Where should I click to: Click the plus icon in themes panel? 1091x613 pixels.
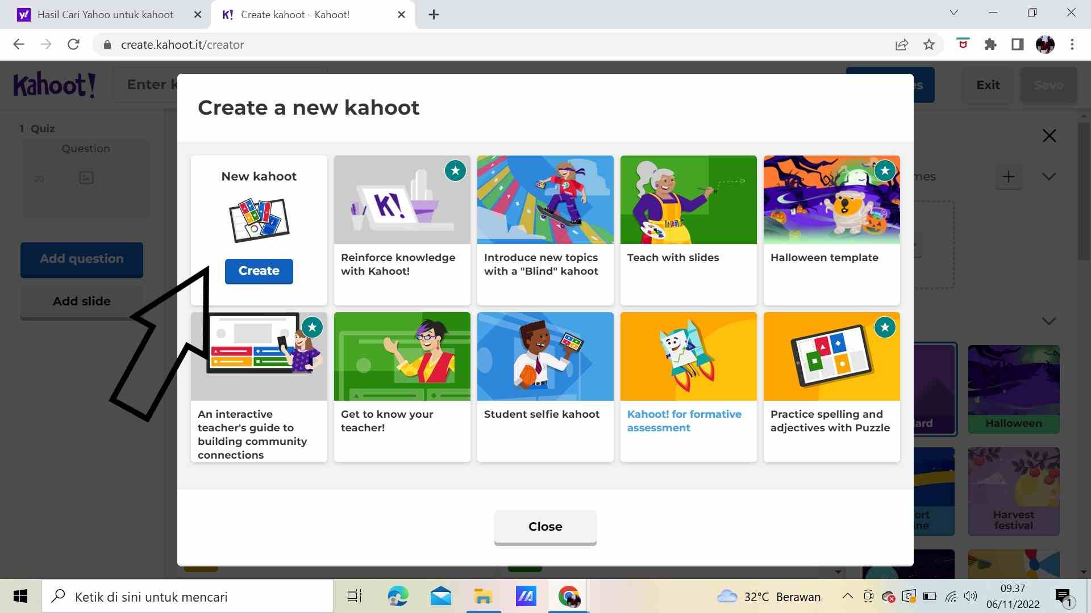pyautogui.click(x=1009, y=177)
